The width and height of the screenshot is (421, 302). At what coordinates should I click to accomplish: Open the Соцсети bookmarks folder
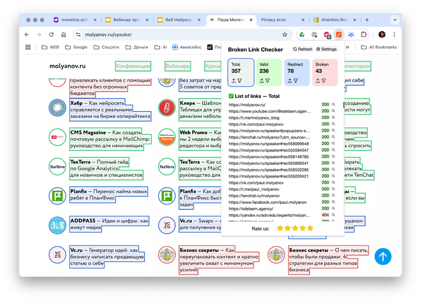pyautogui.click(x=106, y=48)
